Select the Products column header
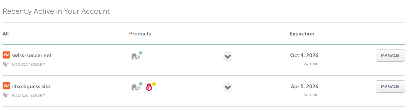414x110 pixels. click(140, 34)
